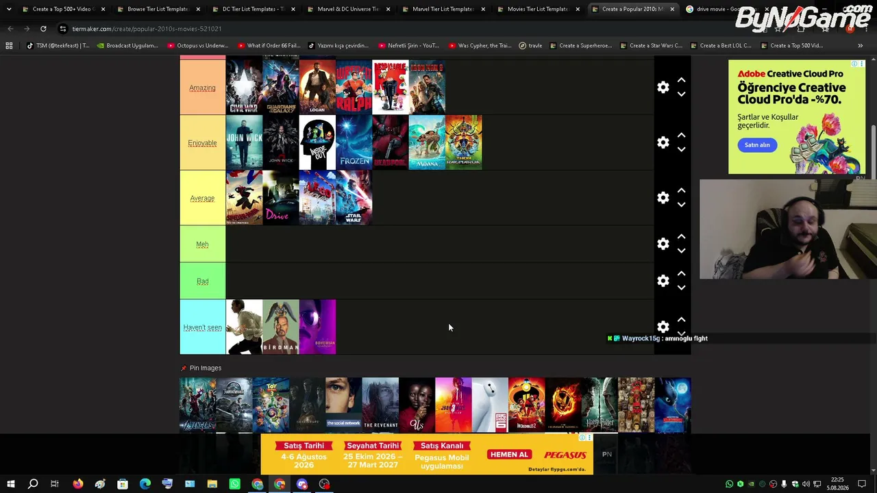Image resolution: width=877 pixels, height=493 pixels.
Task: Open settings gear for Average tier
Action: coord(663,198)
